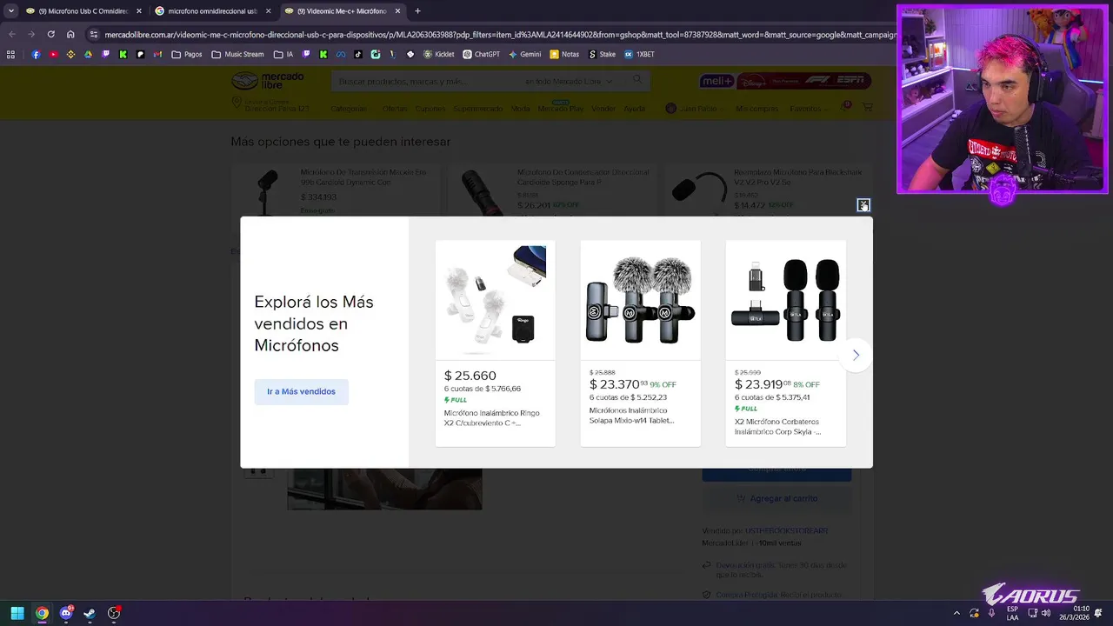Viewport: 1113px width, 626px height.
Task: Open the Kicklet bookmark
Action: [438, 54]
